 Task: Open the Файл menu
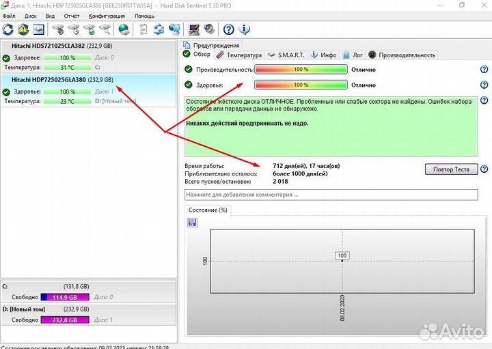point(9,16)
